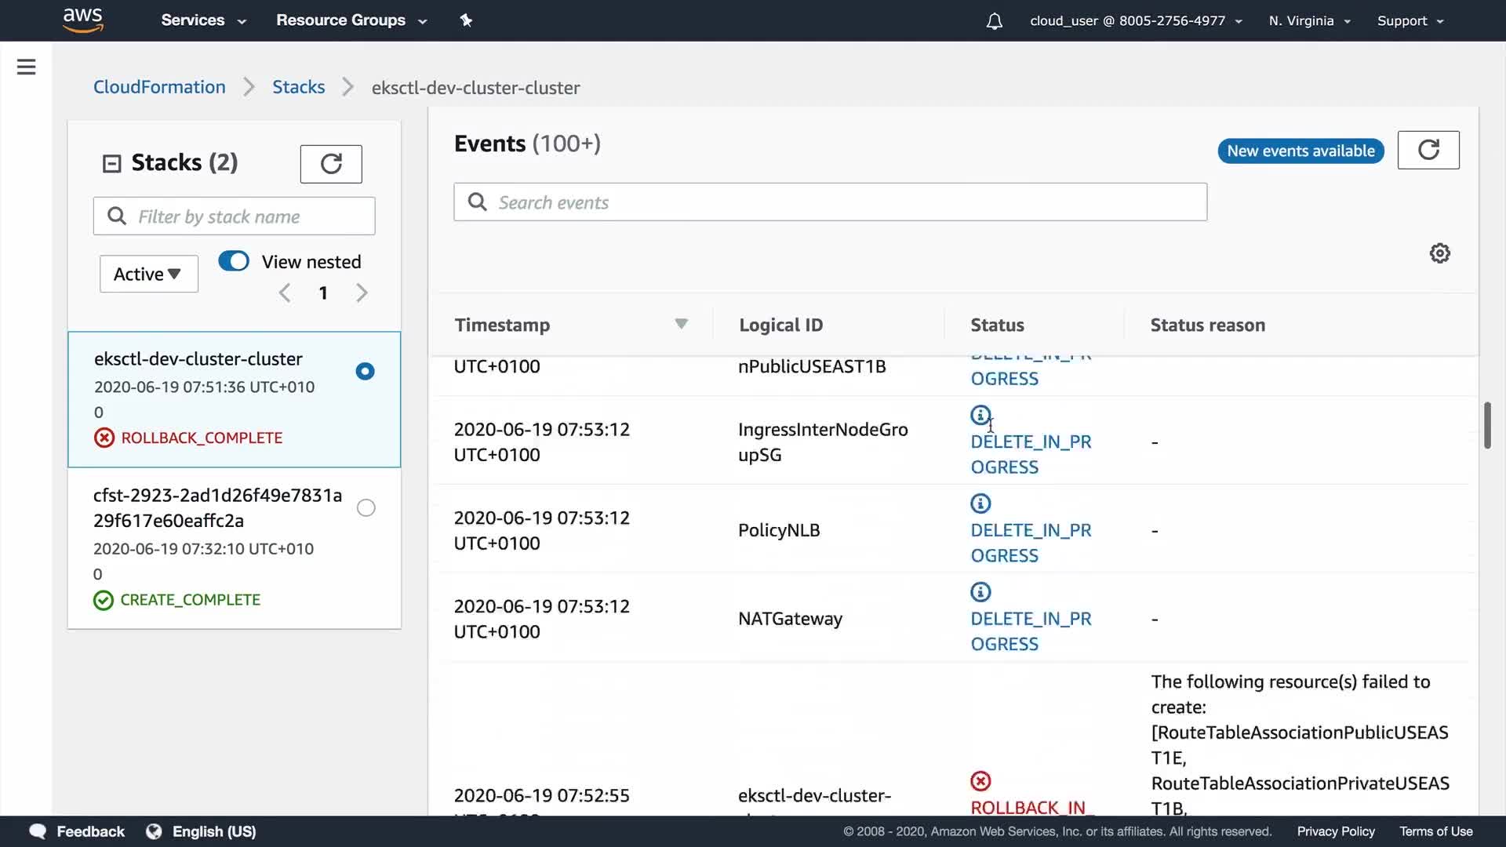Click the notifications bell icon
The height and width of the screenshot is (847, 1506).
pyautogui.click(x=994, y=21)
